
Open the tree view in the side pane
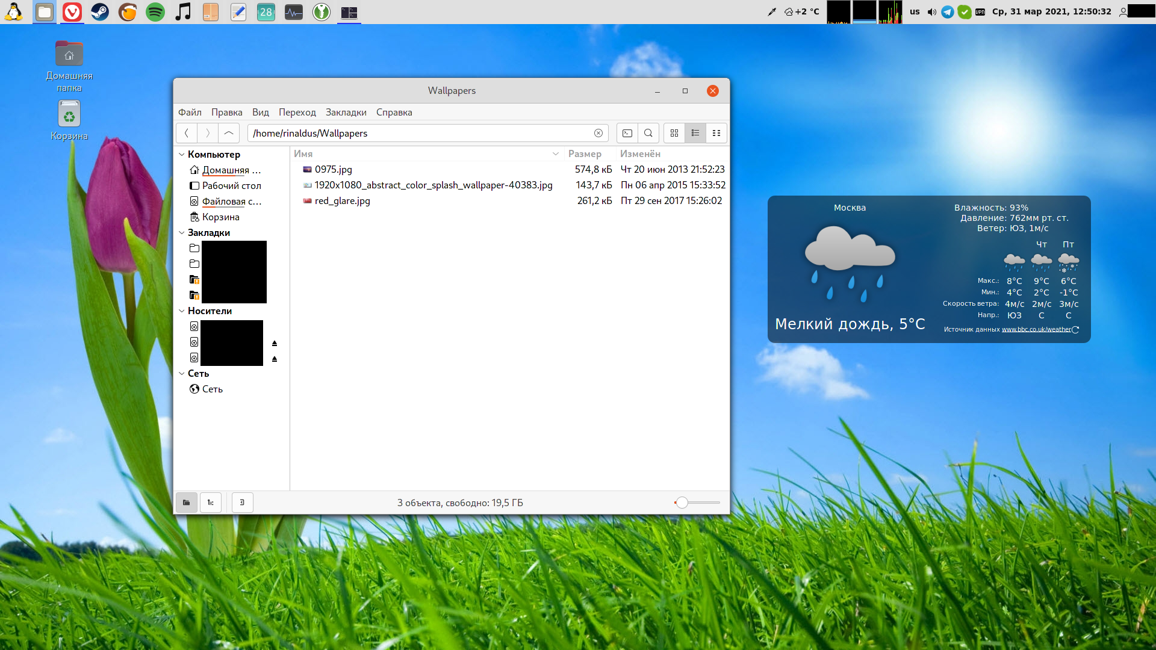(210, 503)
